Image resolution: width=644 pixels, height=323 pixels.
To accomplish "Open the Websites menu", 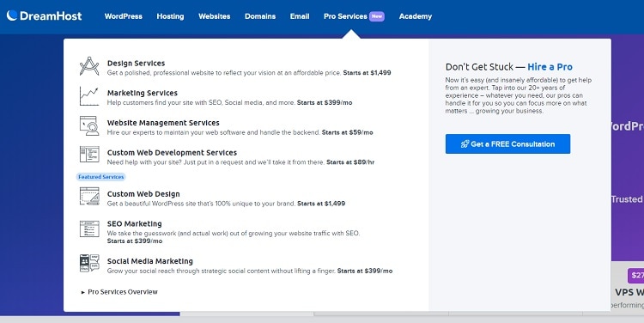I will (214, 16).
